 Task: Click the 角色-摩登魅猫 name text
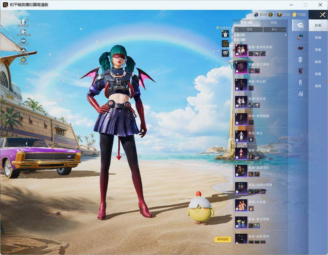pyautogui.click(x=259, y=116)
